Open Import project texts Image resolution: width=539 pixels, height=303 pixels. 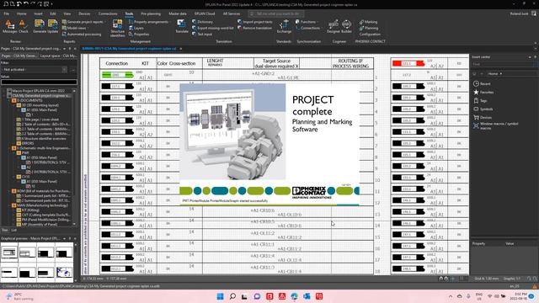(x=254, y=22)
